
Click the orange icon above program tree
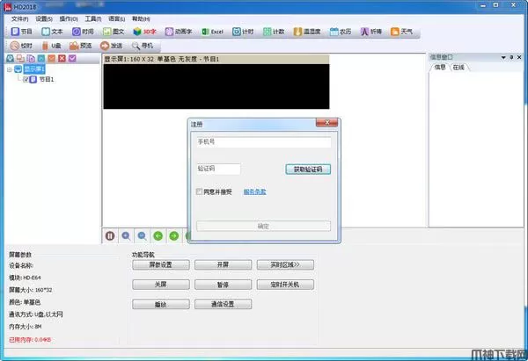pyautogui.click(x=52, y=59)
